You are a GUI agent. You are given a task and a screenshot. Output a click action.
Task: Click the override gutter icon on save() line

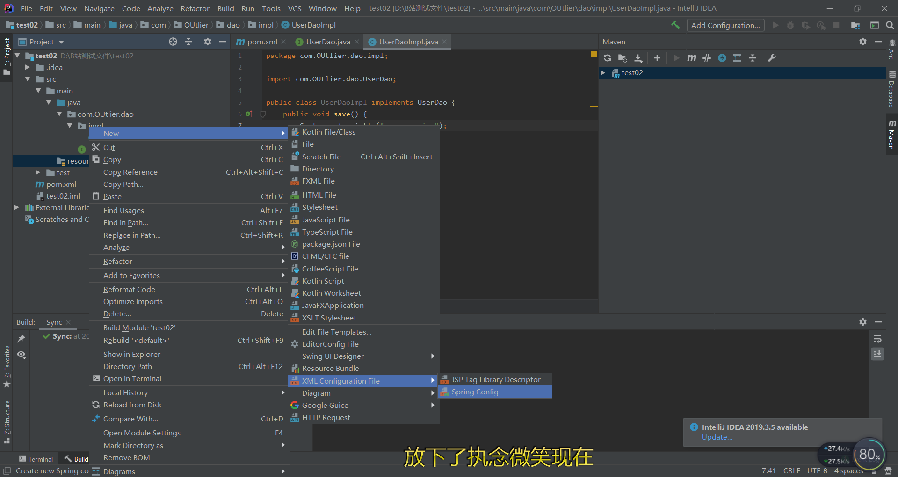pyautogui.click(x=249, y=114)
